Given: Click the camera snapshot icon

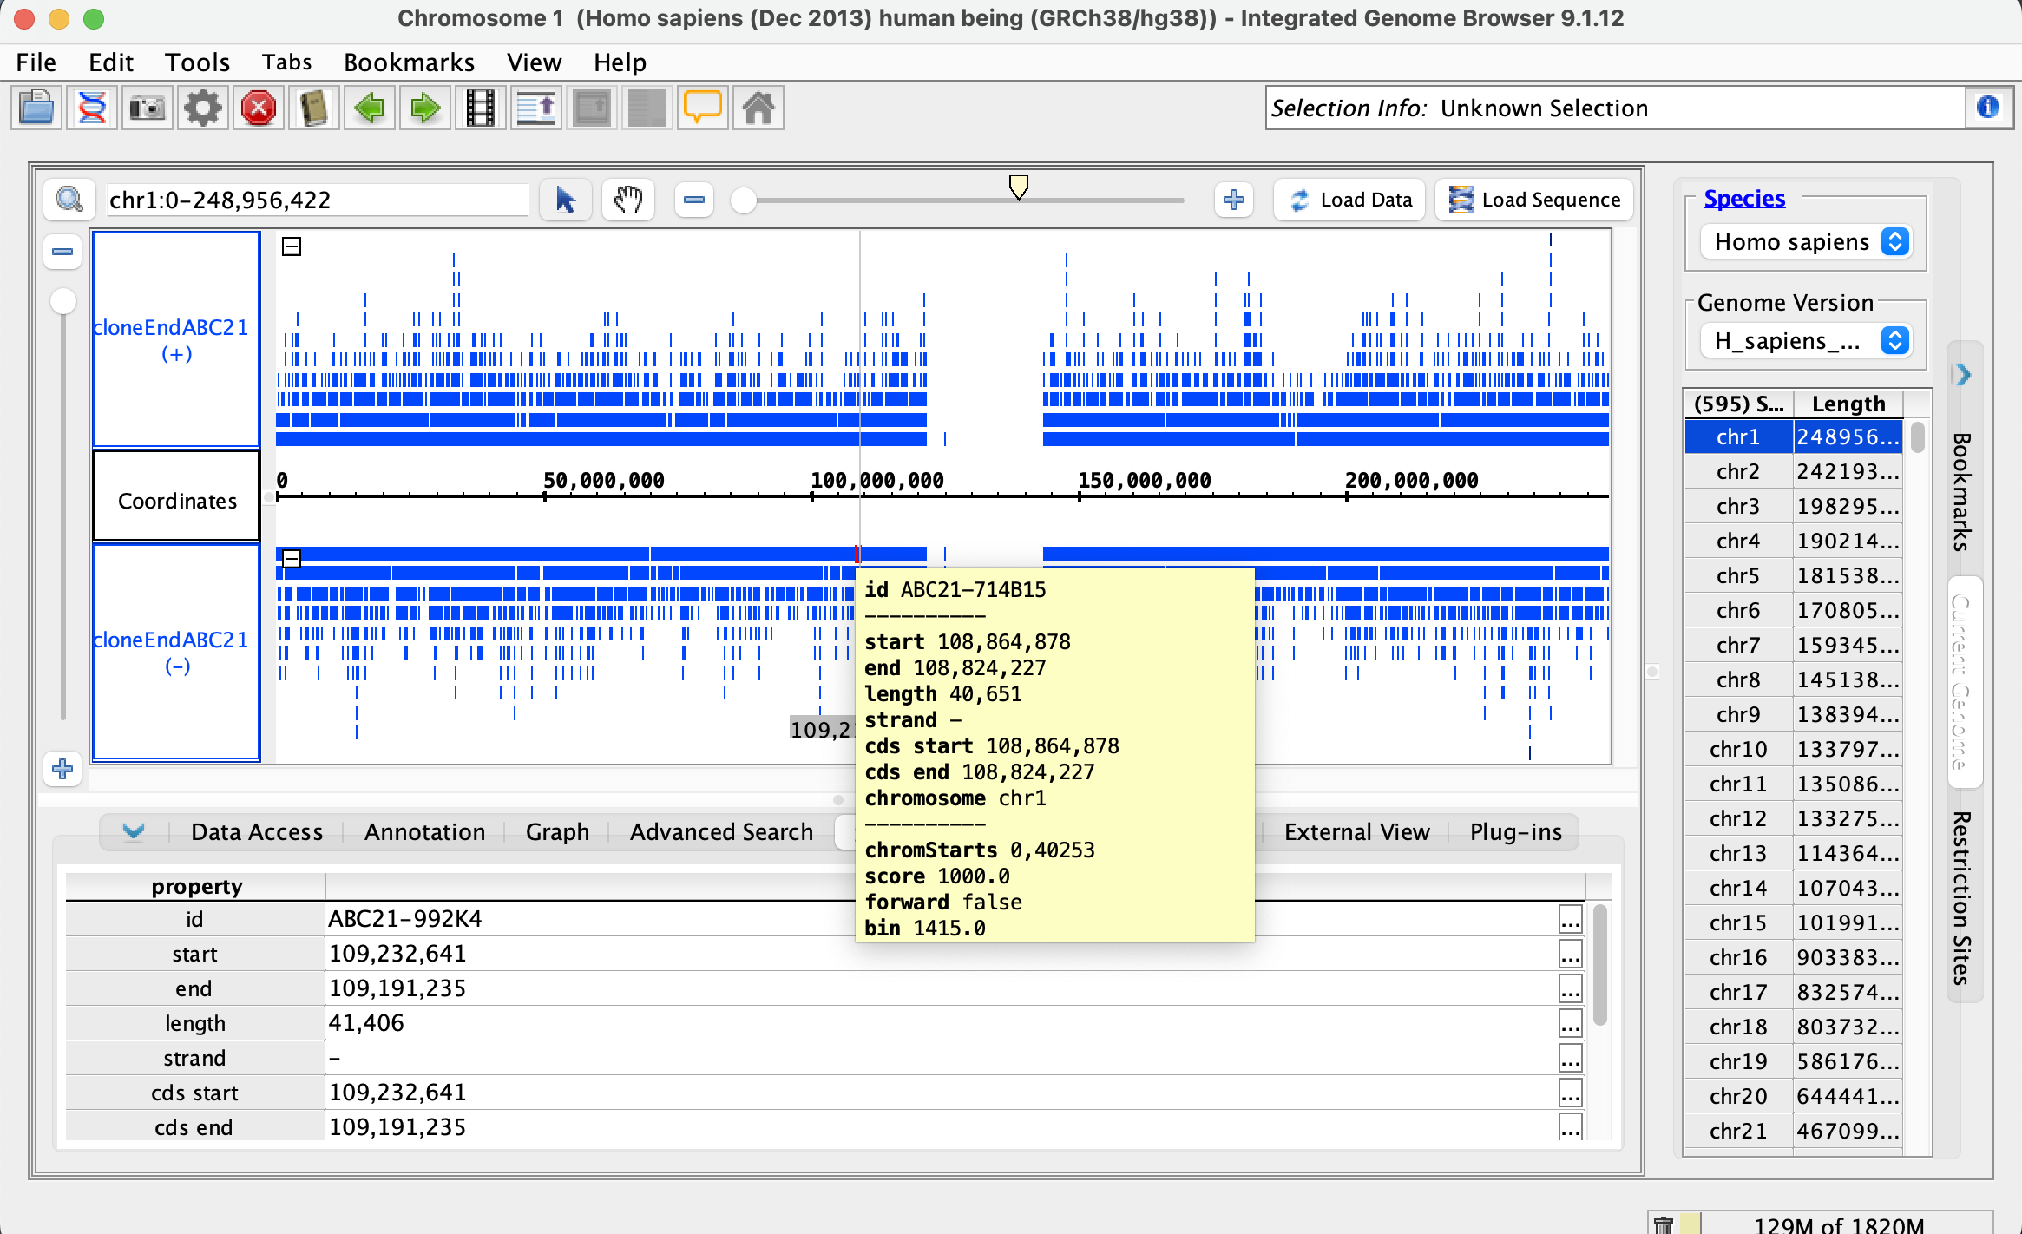Looking at the screenshot, I should coord(148,108).
